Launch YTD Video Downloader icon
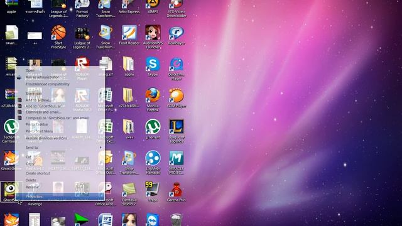This screenshot has width=402, height=226. [177, 9]
